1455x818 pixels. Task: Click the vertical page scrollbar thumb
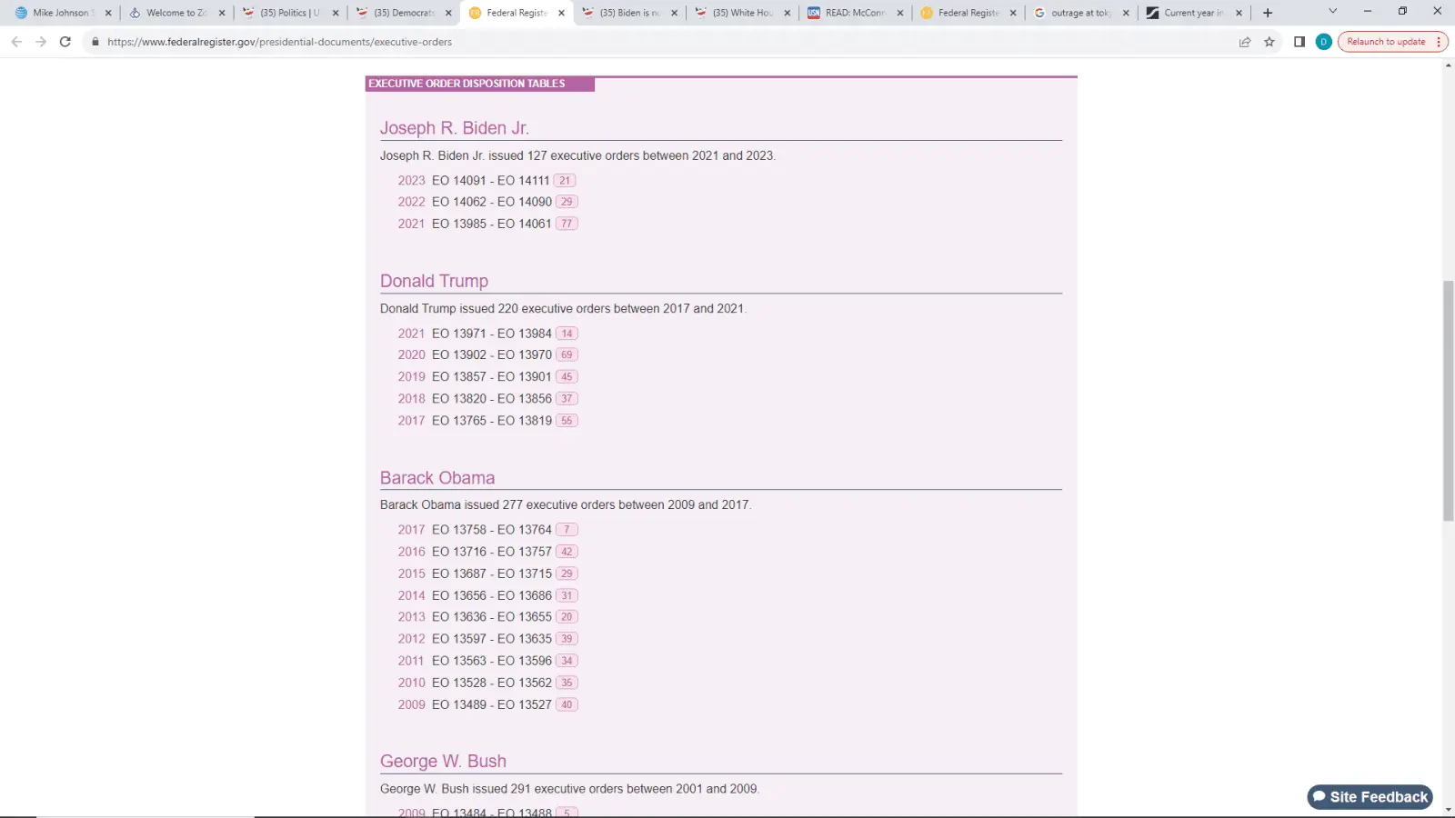point(1448,400)
